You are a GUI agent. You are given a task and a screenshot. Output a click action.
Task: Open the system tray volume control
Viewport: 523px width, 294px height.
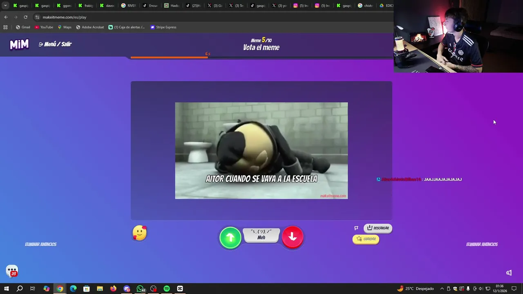pyautogui.click(x=481, y=289)
